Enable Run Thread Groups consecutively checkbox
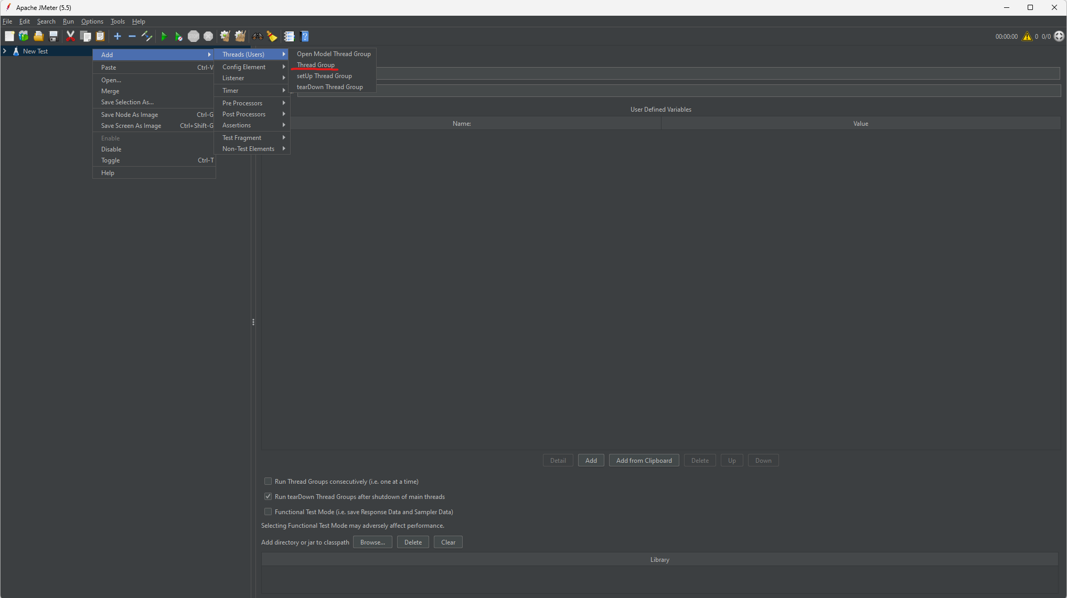The image size is (1067, 598). pyautogui.click(x=268, y=481)
